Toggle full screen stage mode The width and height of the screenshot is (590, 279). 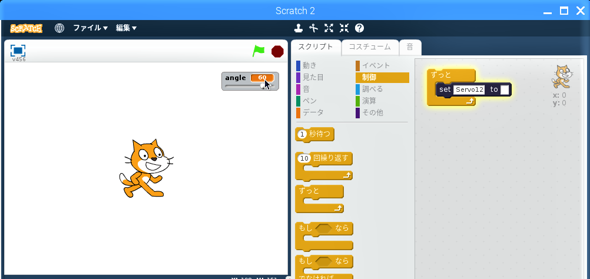[18, 51]
